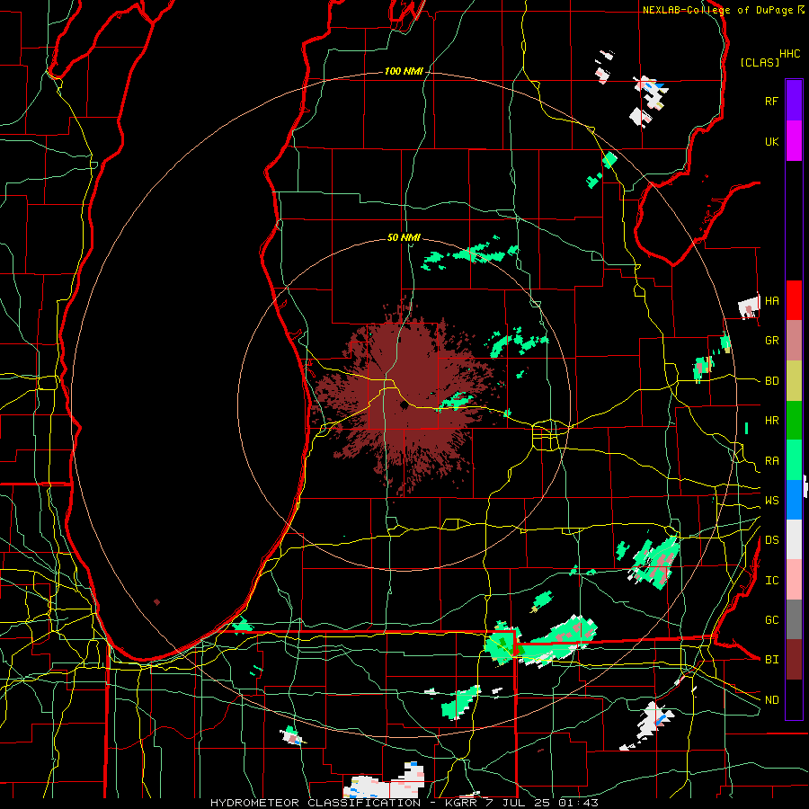Click the "WS" legend label

[x=771, y=501]
